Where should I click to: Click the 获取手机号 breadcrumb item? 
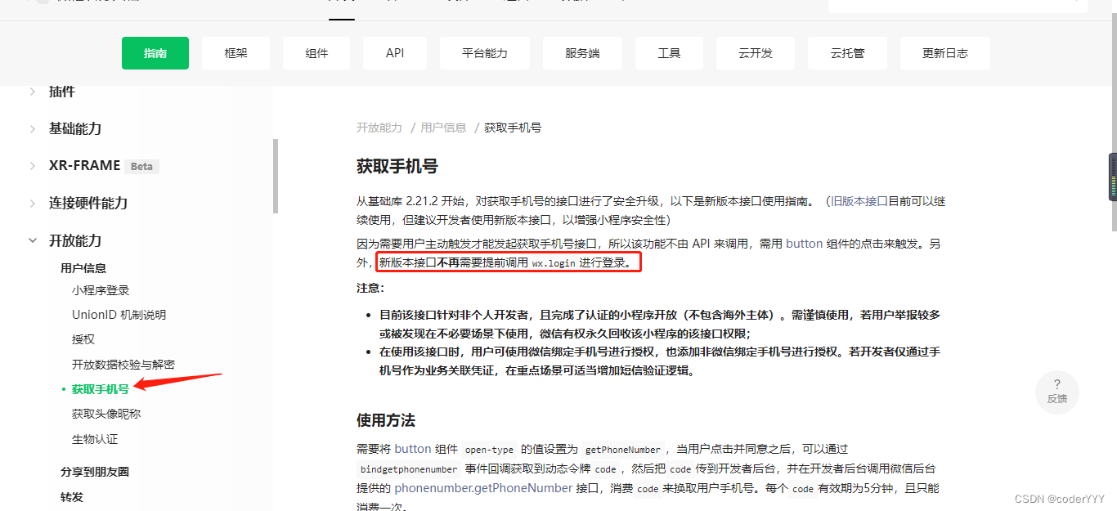tap(513, 128)
